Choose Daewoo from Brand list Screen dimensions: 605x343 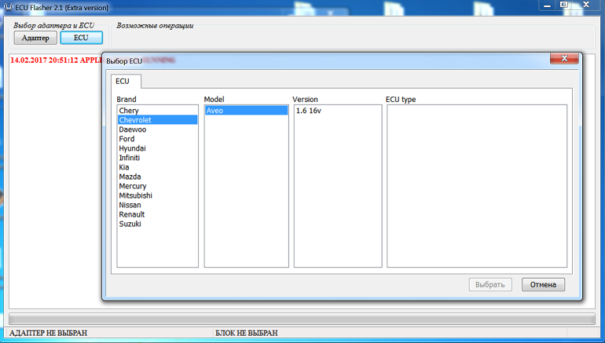(x=157, y=130)
